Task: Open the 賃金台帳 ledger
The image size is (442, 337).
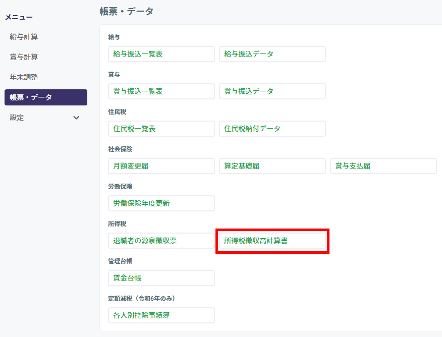Action: pyautogui.click(x=161, y=278)
